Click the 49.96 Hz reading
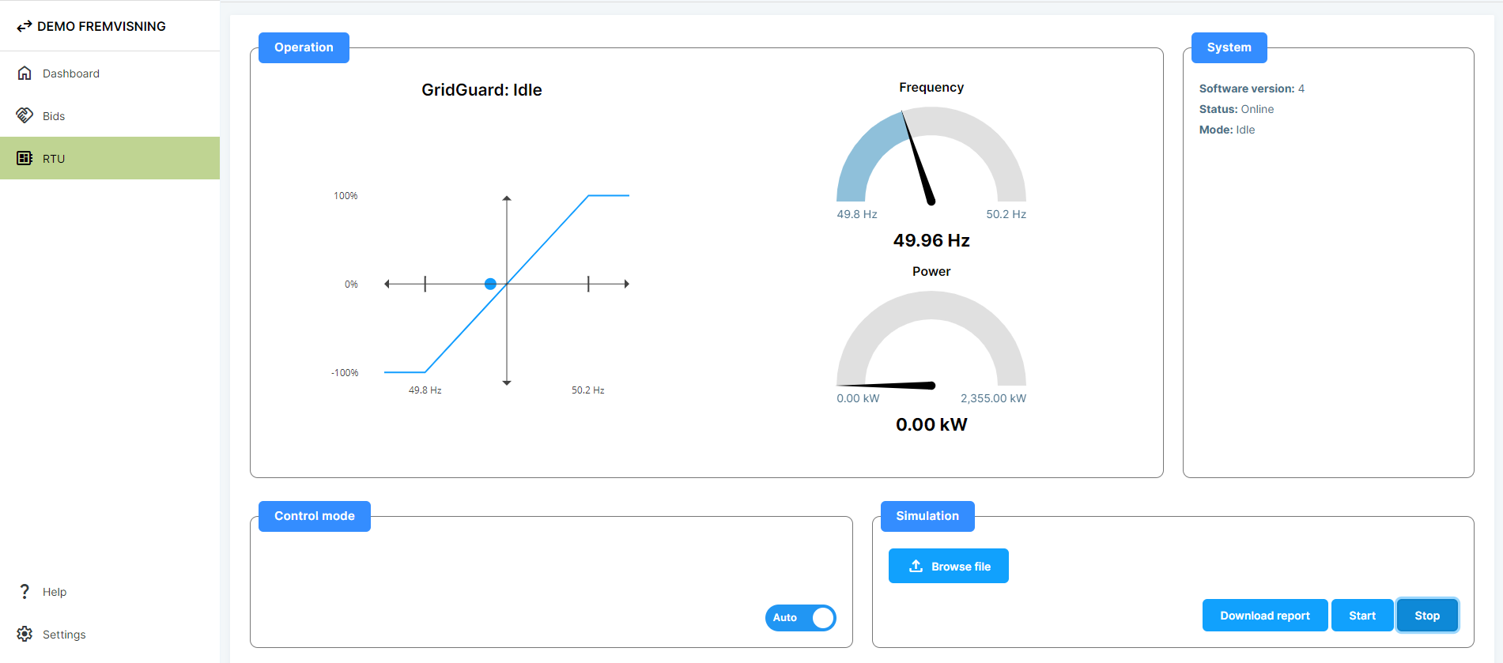This screenshot has width=1503, height=663. tap(931, 240)
